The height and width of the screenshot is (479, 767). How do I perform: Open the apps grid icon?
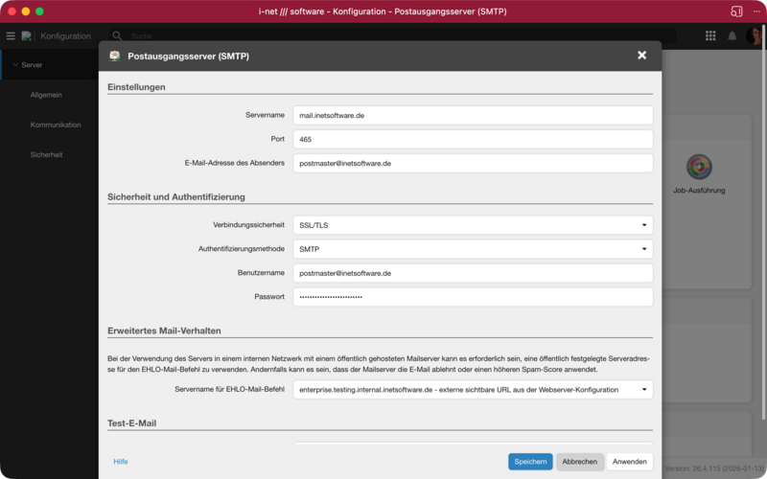coord(710,36)
